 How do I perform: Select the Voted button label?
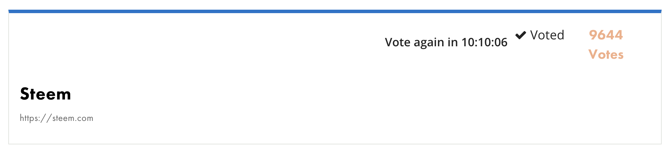(x=547, y=35)
